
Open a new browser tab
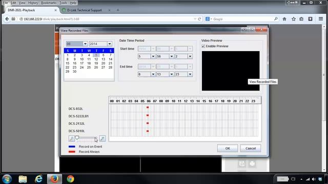click(x=118, y=10)
